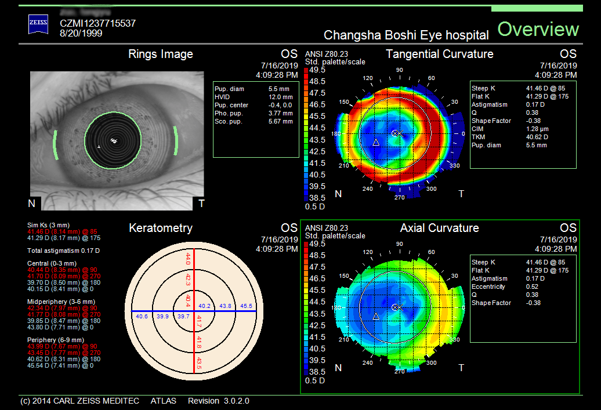601x410 pixels.
Task: Pick the 41.5 cyan swatch in tangential scale
Action: coord(306,163)
